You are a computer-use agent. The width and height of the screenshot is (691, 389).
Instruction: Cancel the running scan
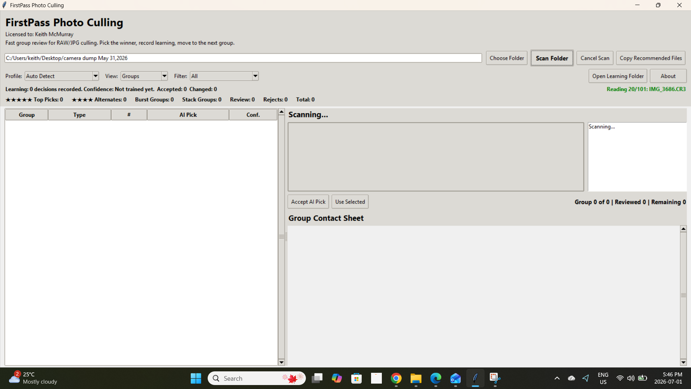595,58
